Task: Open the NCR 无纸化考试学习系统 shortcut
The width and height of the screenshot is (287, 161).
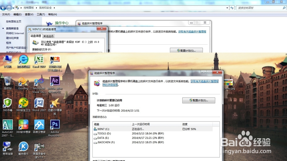Action: [x=55, y=63]
